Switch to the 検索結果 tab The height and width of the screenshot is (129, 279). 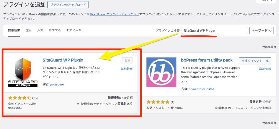click(x=14, y=30)
